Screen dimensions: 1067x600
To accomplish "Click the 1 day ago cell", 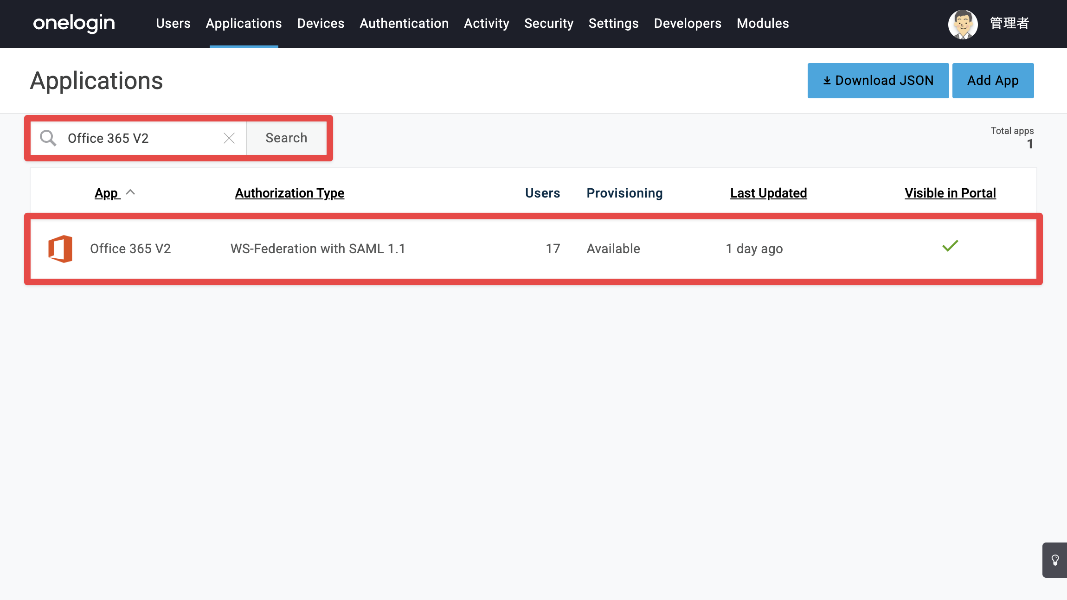I will [754, 249].
